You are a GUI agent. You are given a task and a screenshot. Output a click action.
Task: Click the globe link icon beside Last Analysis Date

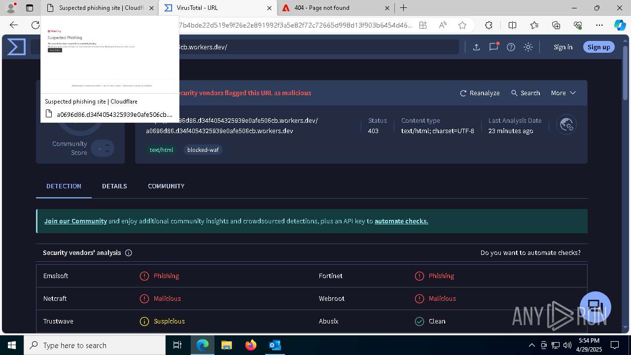pos(566,125)
